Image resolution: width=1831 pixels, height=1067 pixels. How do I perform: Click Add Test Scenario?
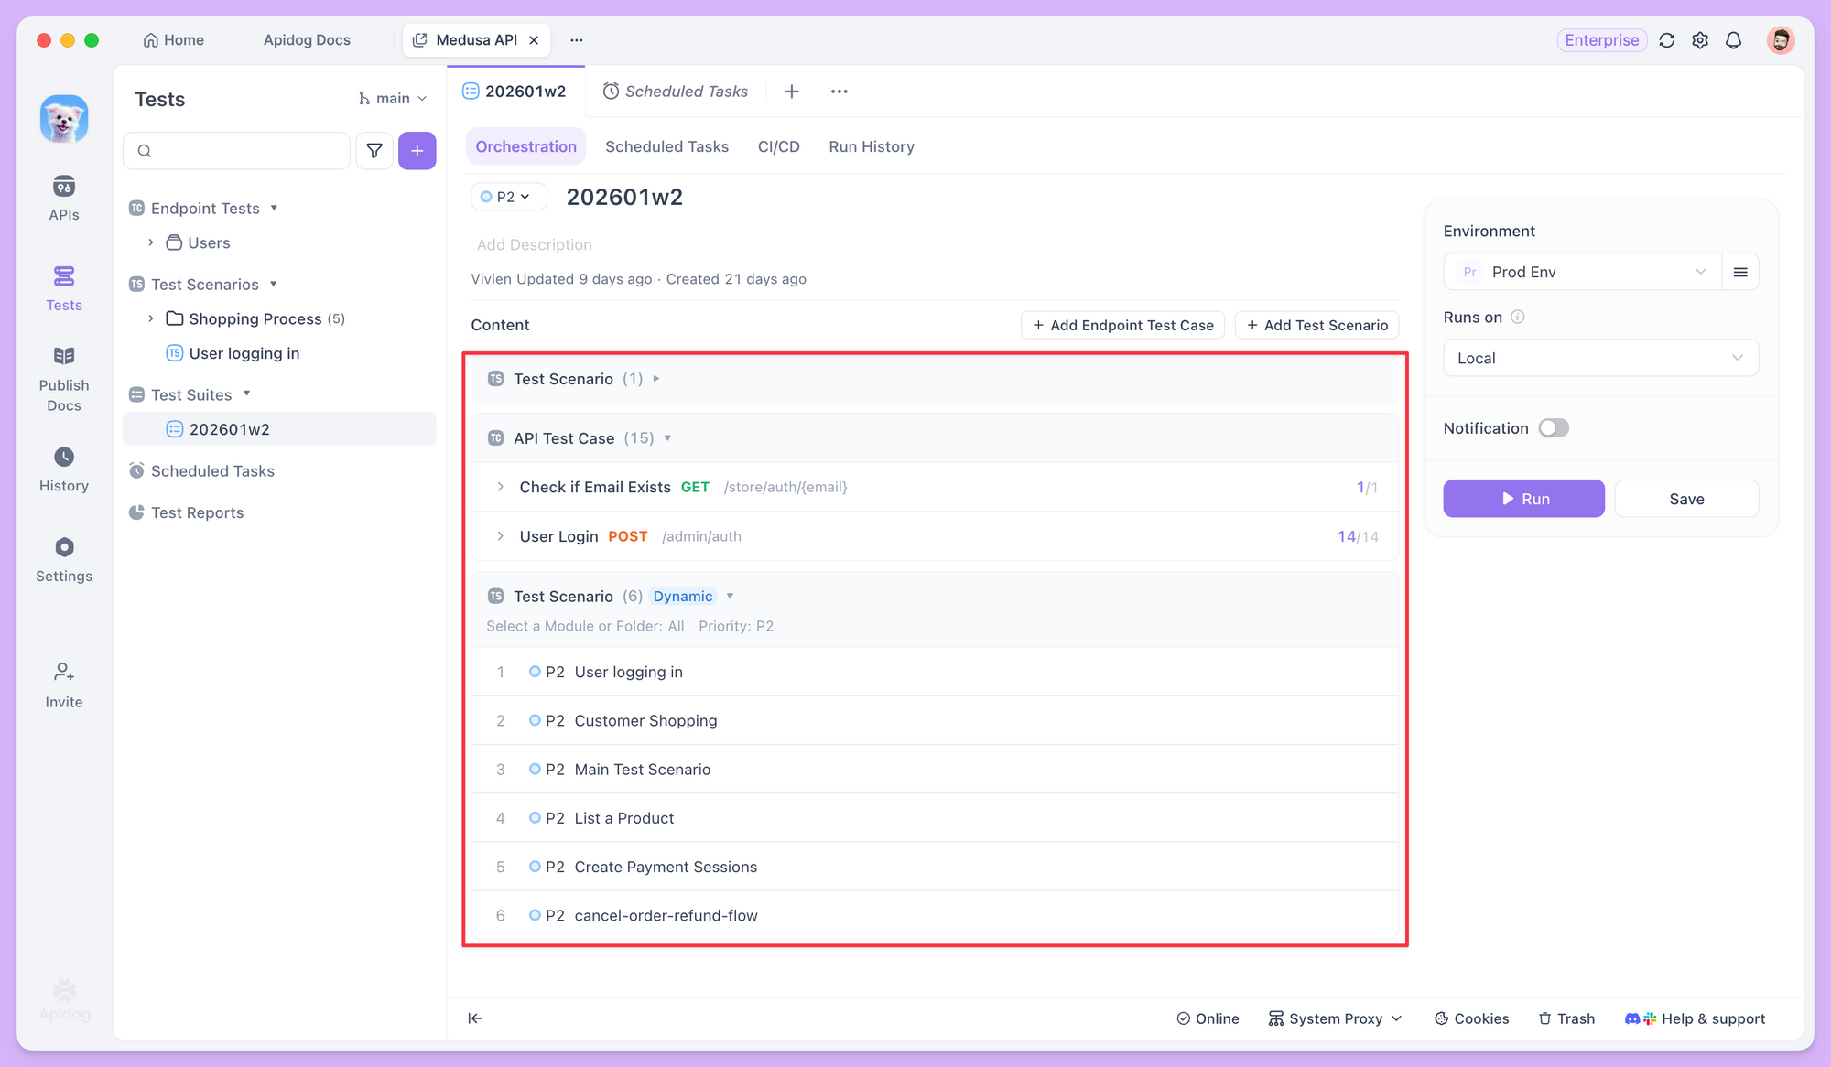1316,325
